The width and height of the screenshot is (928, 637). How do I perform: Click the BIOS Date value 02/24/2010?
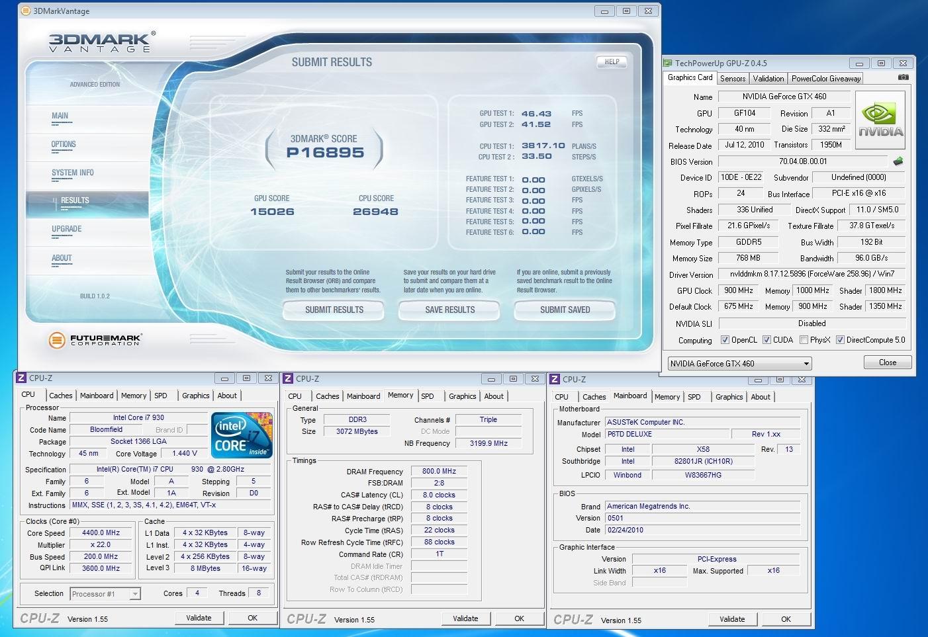pyautogui.click(x=703, y=530)
